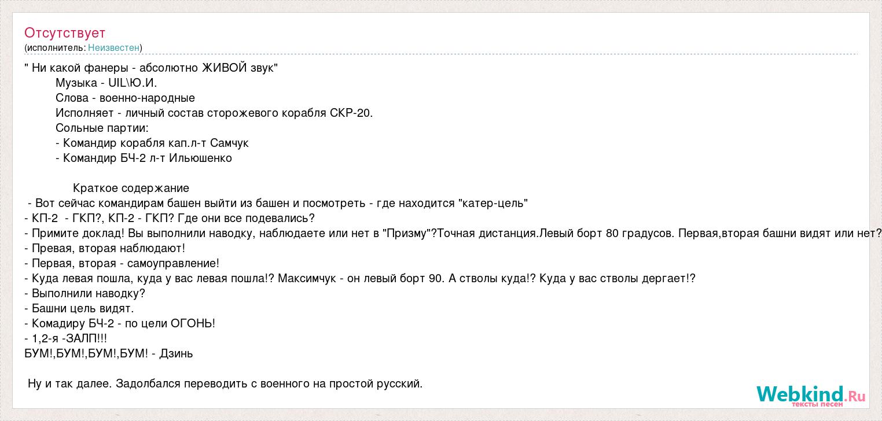
Task: Click the "Сольные партии:" line
Action: tap(102, 128)
